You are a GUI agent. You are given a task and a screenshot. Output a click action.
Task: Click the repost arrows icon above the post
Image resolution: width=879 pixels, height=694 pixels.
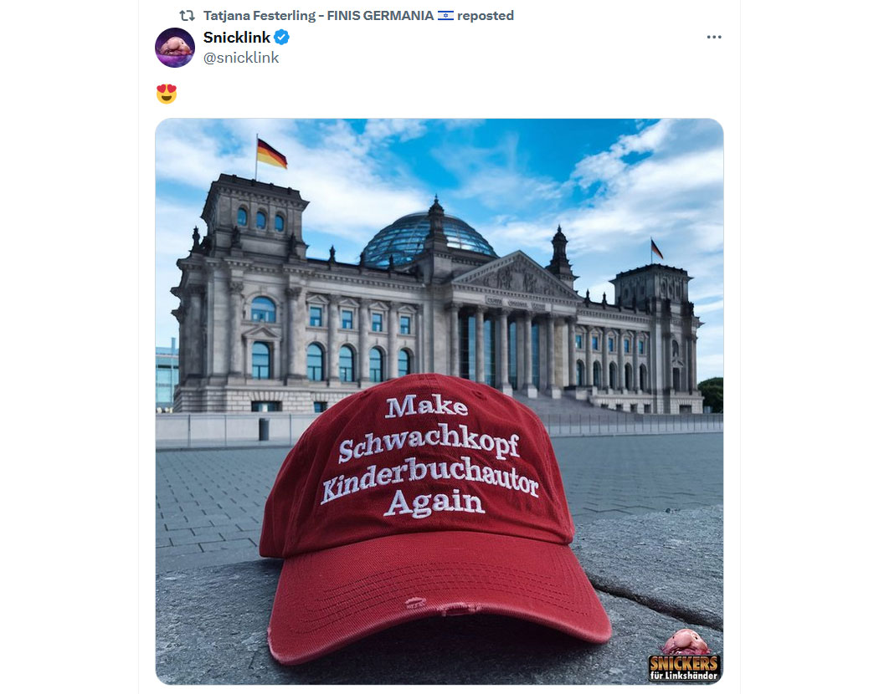tap(188, 16)
